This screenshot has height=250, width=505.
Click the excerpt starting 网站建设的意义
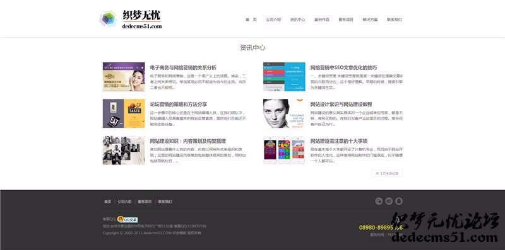click(x=357, y=118)
